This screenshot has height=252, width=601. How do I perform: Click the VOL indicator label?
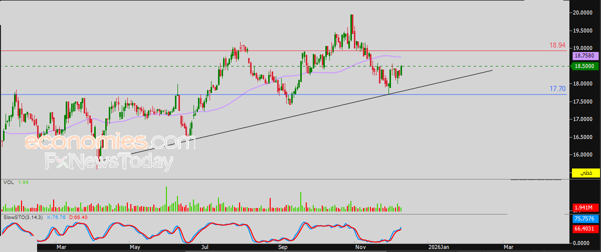click(8, 182)
